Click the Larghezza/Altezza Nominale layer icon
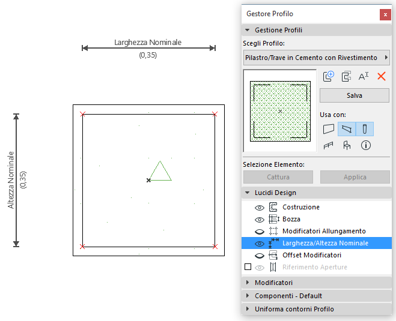Viewport: 396px width, 321px height. (274, 243)
